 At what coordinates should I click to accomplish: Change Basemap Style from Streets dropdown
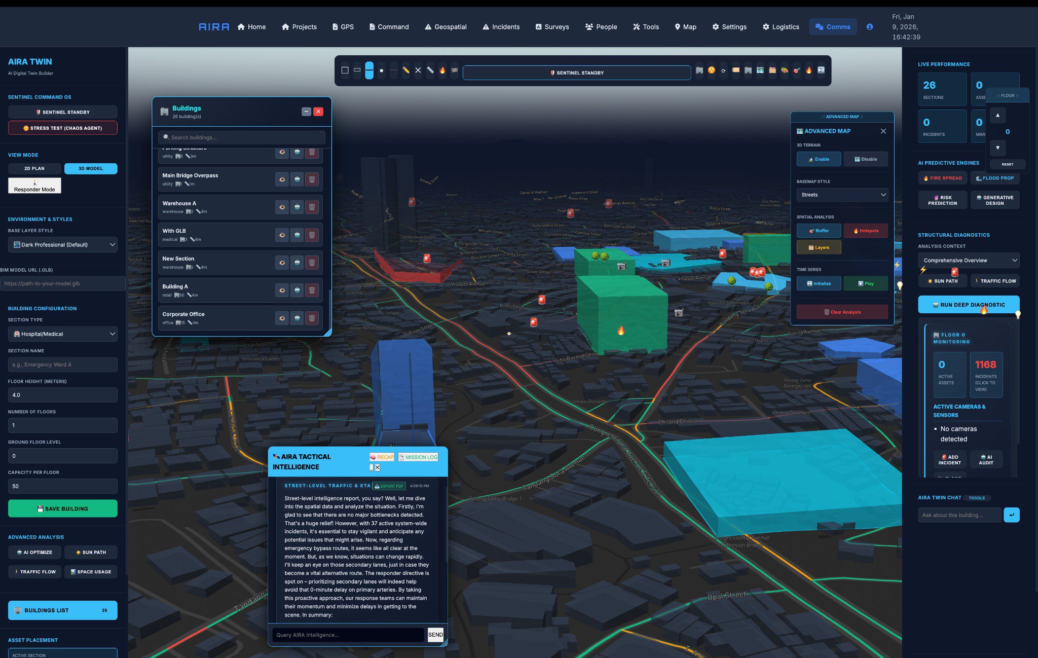tap(842, 195)
